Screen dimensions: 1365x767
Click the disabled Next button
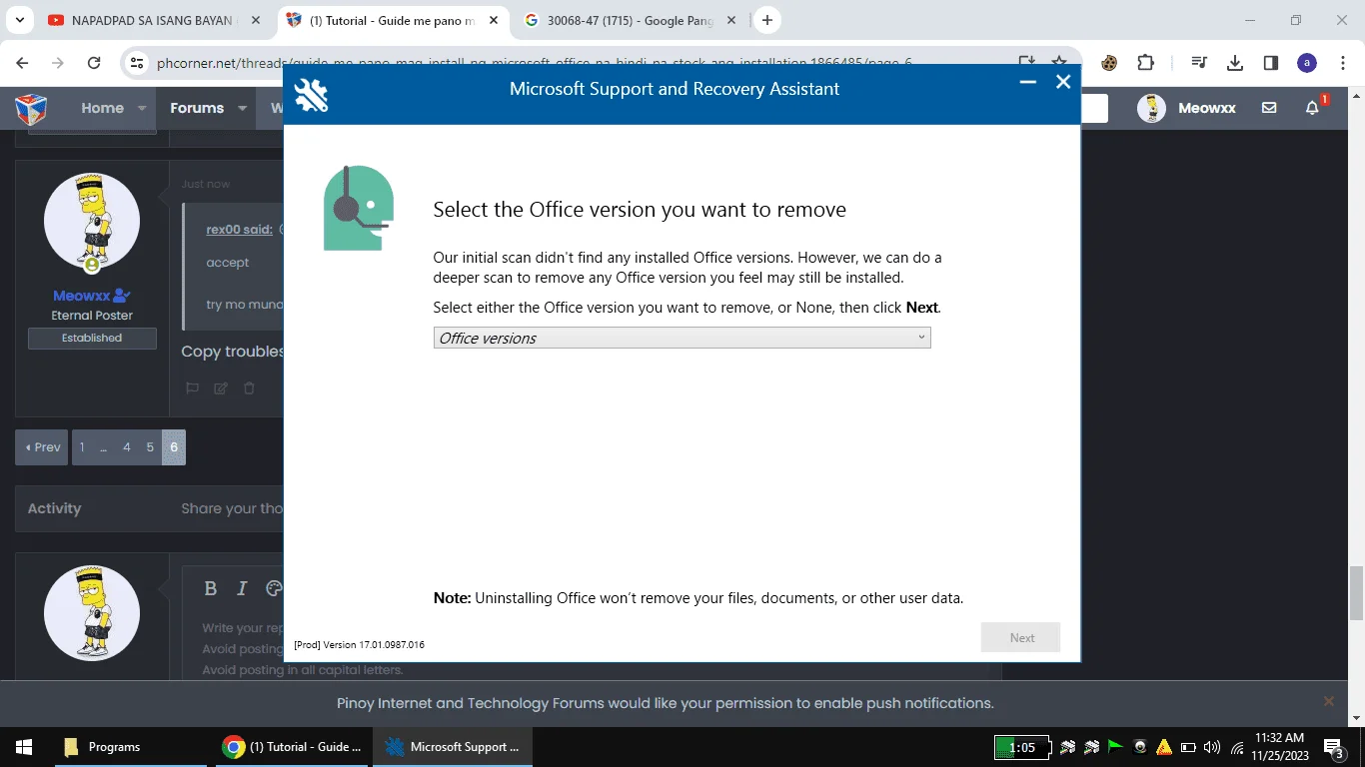[1020, 637]
